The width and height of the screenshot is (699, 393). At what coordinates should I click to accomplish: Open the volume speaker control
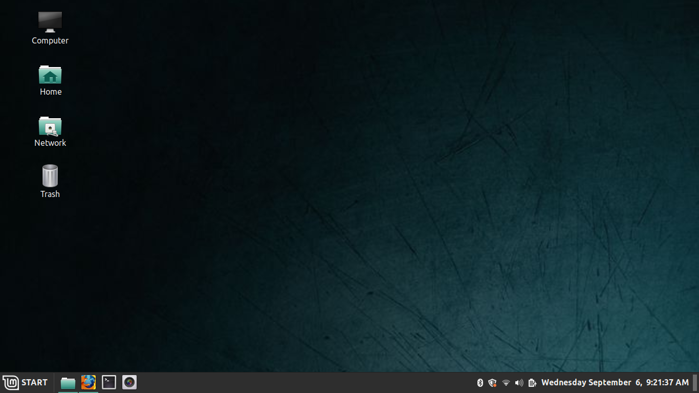pyautogui.click(x=519, y=383)
